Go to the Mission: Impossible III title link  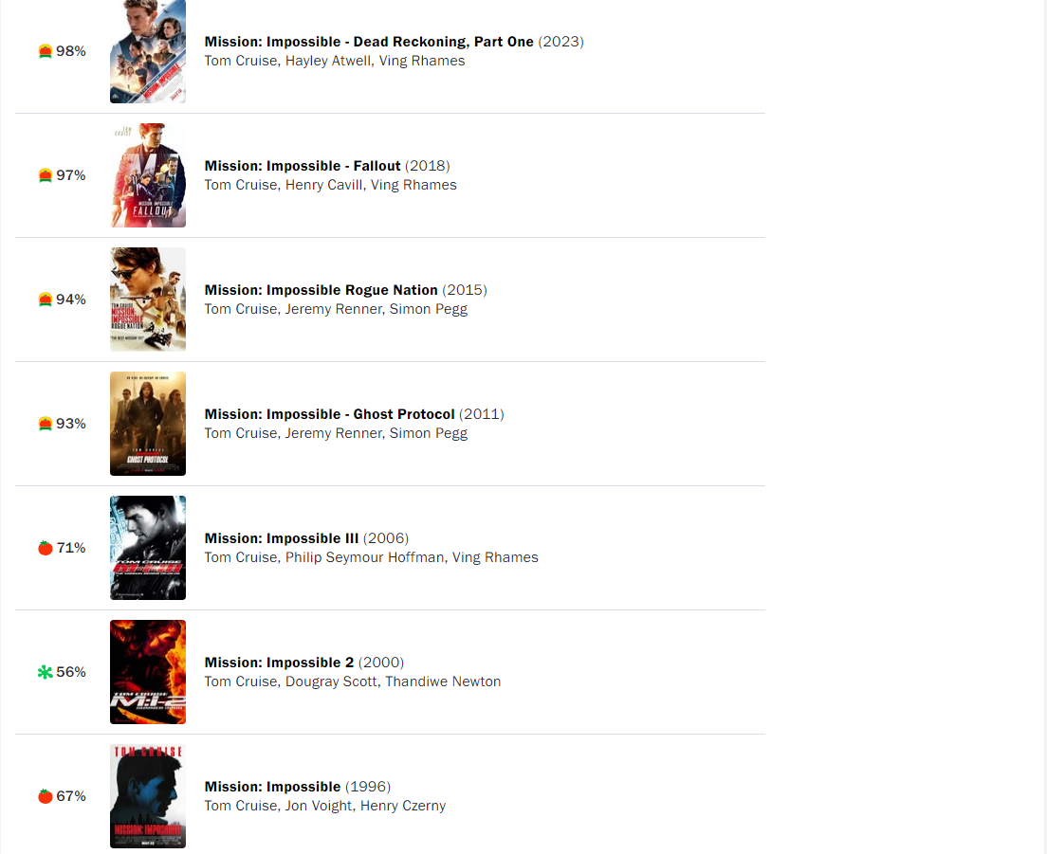coord(281,538)
